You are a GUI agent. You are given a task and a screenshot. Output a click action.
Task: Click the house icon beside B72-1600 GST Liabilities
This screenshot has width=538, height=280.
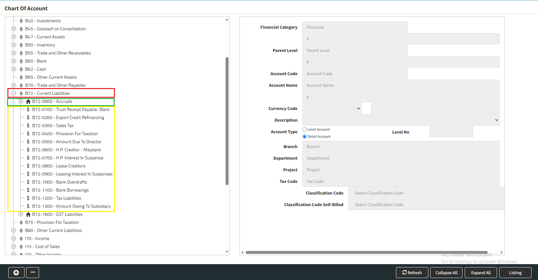tap(28, 215)
